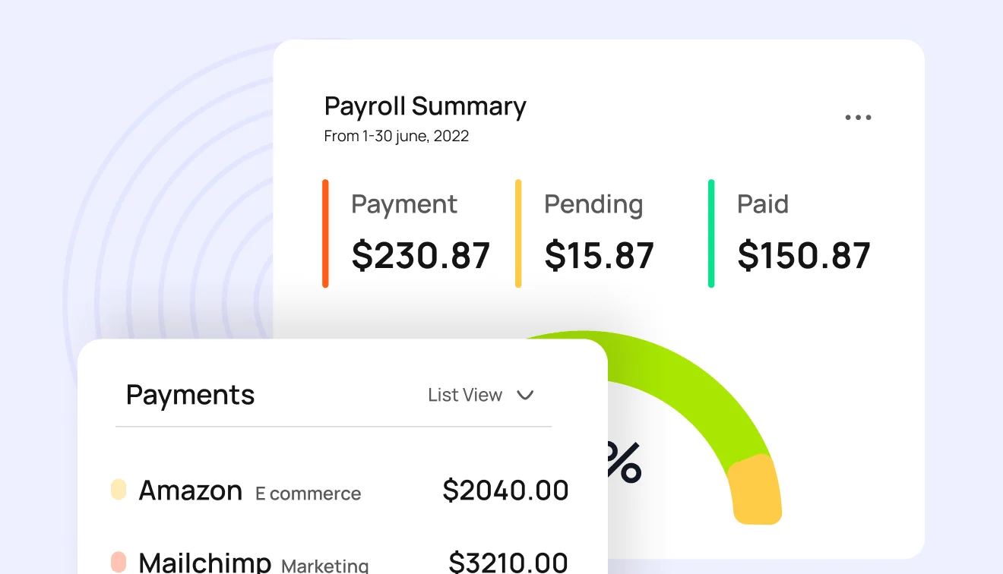This screenshot has height=574, width=1003.
Task: Open the Amazon payment row
Action: [340, 490]
